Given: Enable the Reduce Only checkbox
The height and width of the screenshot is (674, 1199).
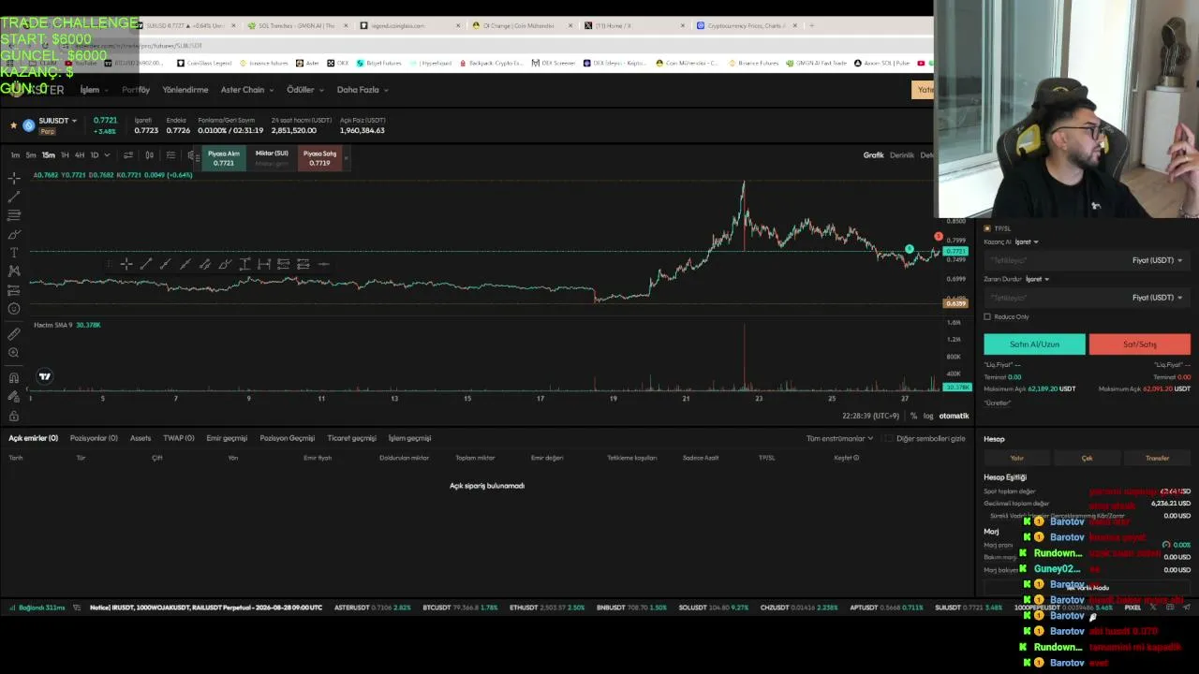Looking at the screenshot, I should click(987, 316).
